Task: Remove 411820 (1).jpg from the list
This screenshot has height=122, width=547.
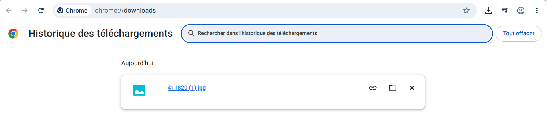Action: [412, 88]
